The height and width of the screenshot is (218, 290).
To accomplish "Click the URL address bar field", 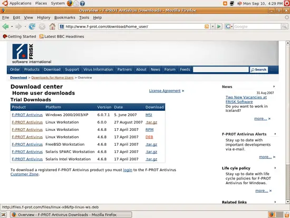I will (x=134, y=26).
